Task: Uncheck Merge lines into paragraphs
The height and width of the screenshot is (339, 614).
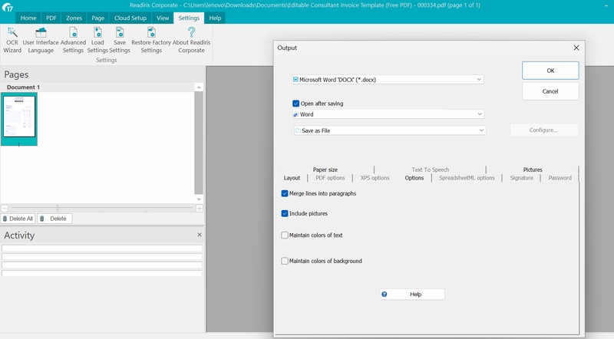Action: coord(285,193)
